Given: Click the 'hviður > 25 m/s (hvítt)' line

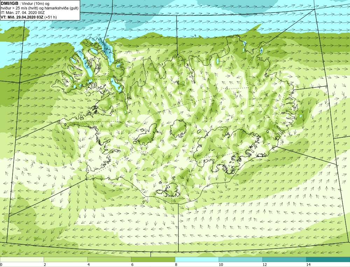Looking at the screenshot, I should (19, 8).
